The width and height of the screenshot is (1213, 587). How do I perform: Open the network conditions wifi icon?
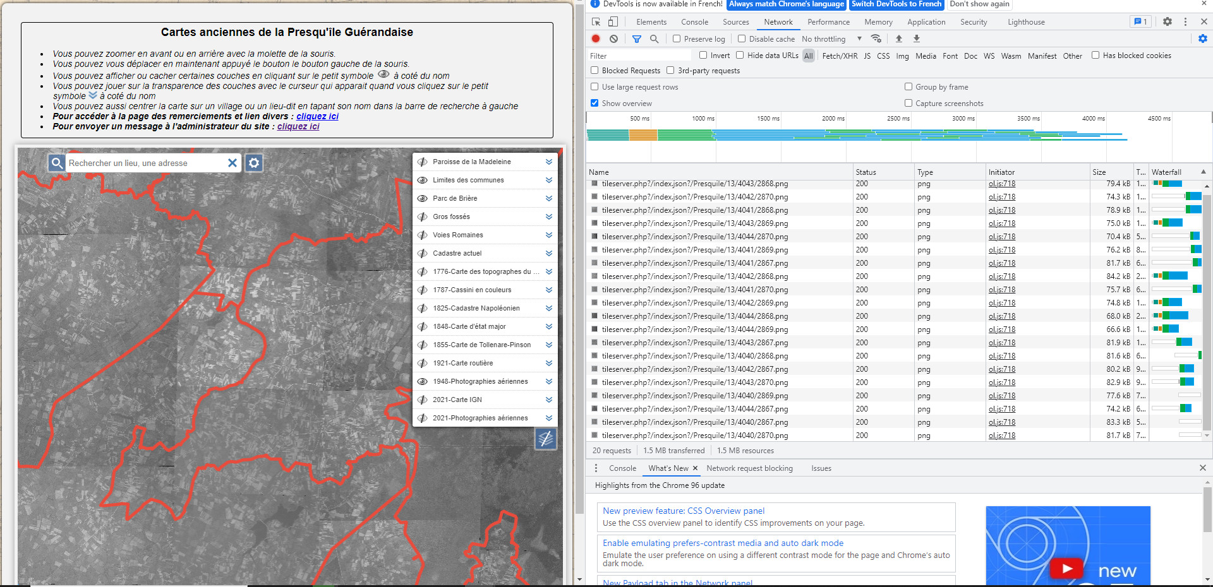click(x=876, y=39)
